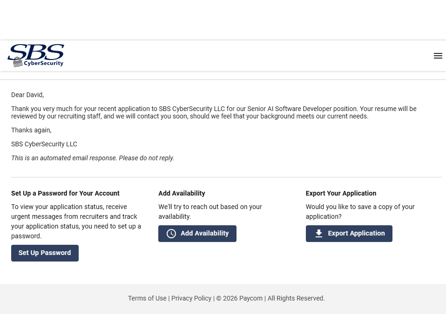Click the italic automated email response notice
Image resolution: width=446 pixels, height=314 pixels.
tap(93, 158)
